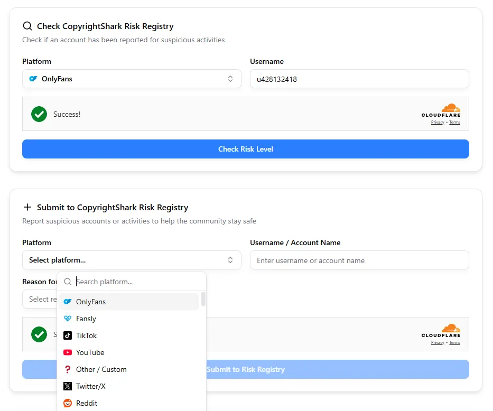Viewport: 493px width, 411px height.
Task: Select the TikTok icon in the dropdown
Action: pyautogui.click(x=68, y=335)
